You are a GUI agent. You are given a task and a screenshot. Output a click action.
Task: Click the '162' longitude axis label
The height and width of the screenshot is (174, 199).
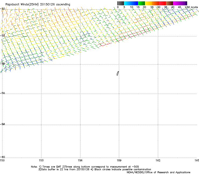158,160
